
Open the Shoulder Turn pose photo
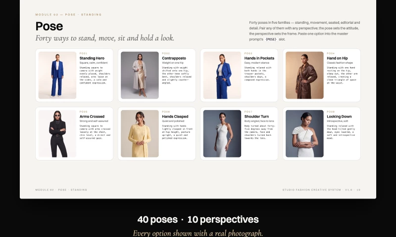point(222,133)
